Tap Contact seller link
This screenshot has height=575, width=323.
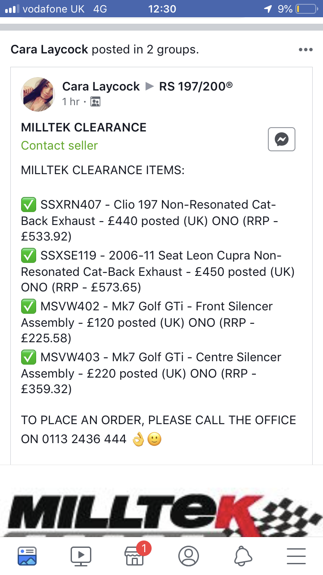click(x=59, y=146)
